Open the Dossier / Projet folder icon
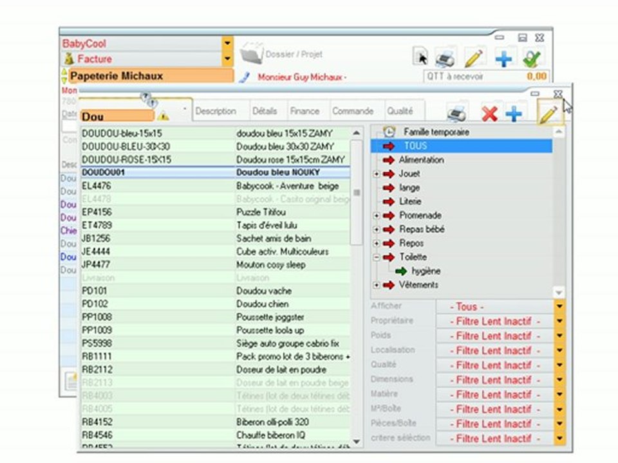Image resolution: width=618 pixels, height=463 pixels. coord(252,54)
